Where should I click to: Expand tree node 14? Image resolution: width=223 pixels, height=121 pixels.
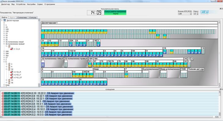pos(4,35)
